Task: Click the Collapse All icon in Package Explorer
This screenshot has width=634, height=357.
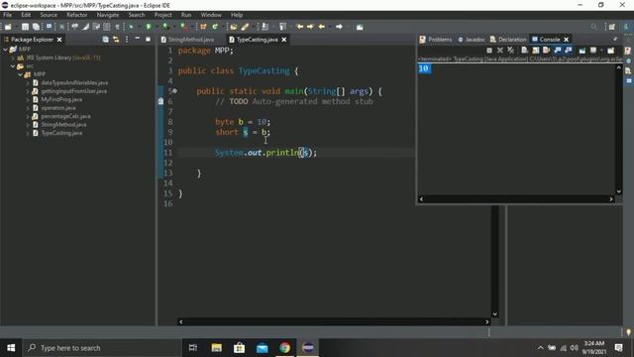Action: coord(106,40)
